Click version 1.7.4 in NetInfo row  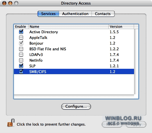tap(114, 60)
